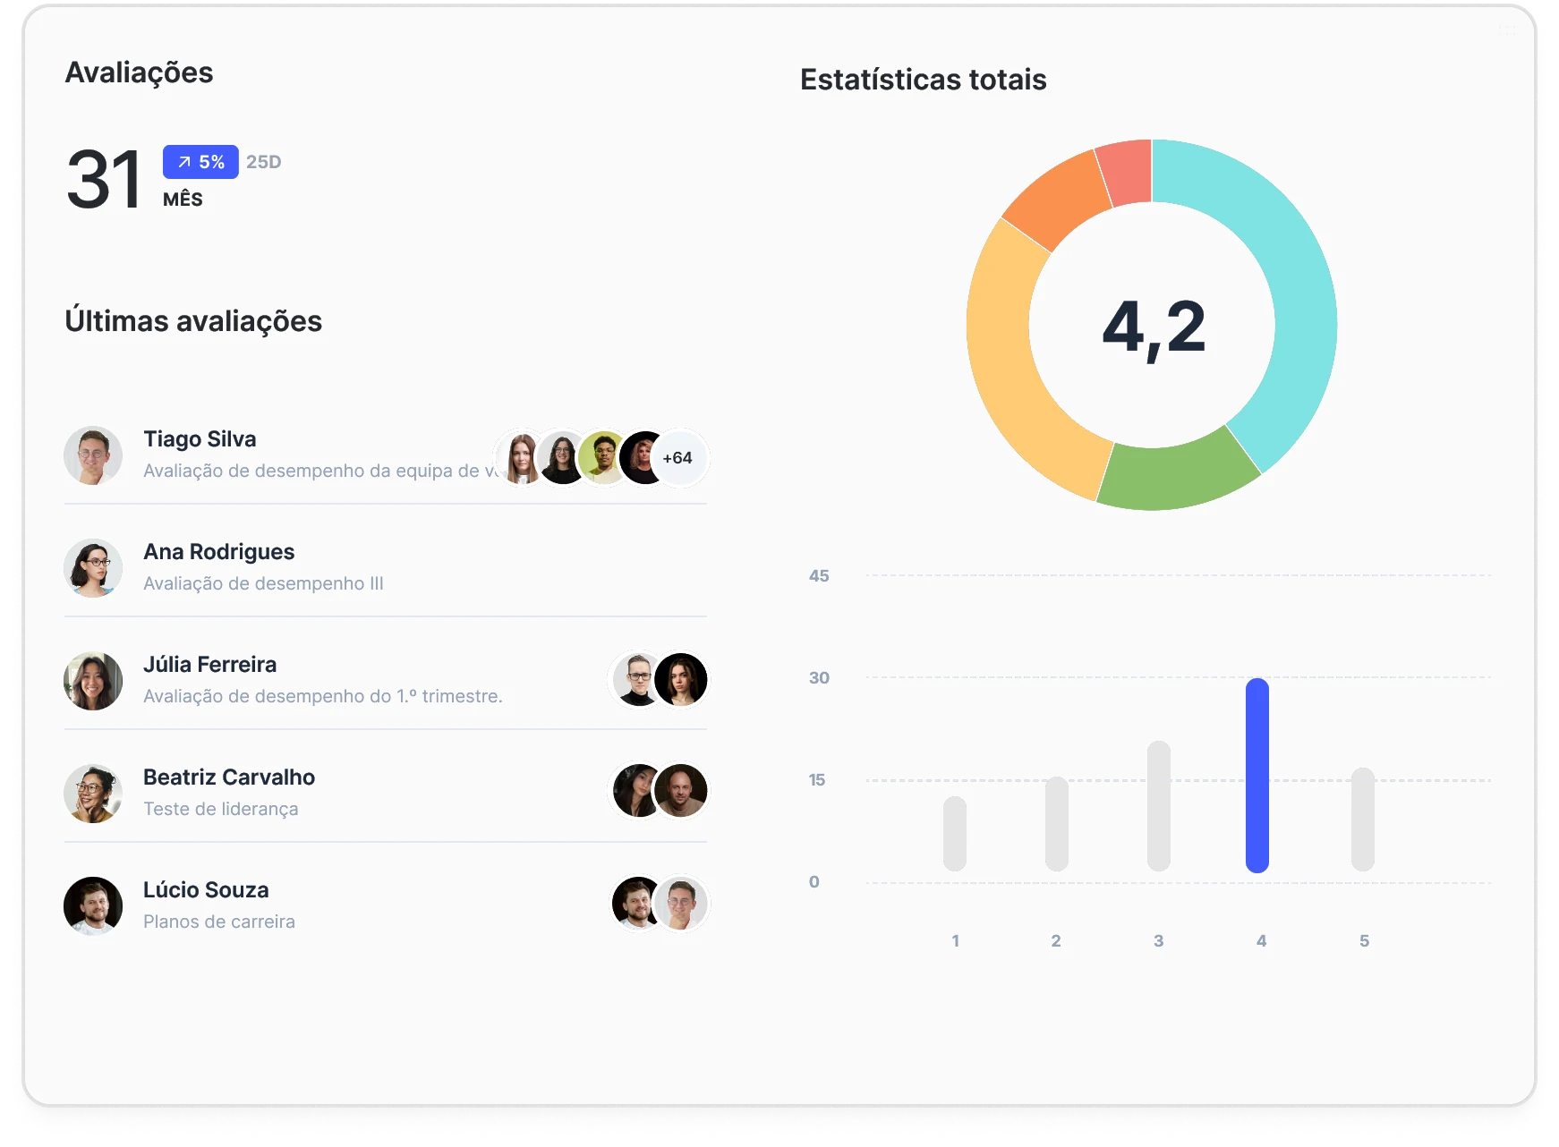This screenshot has width=1559, height=1147.
Task: Click glasses-wearing reviewer in Júlia Ferreira row
Action: 637,679
